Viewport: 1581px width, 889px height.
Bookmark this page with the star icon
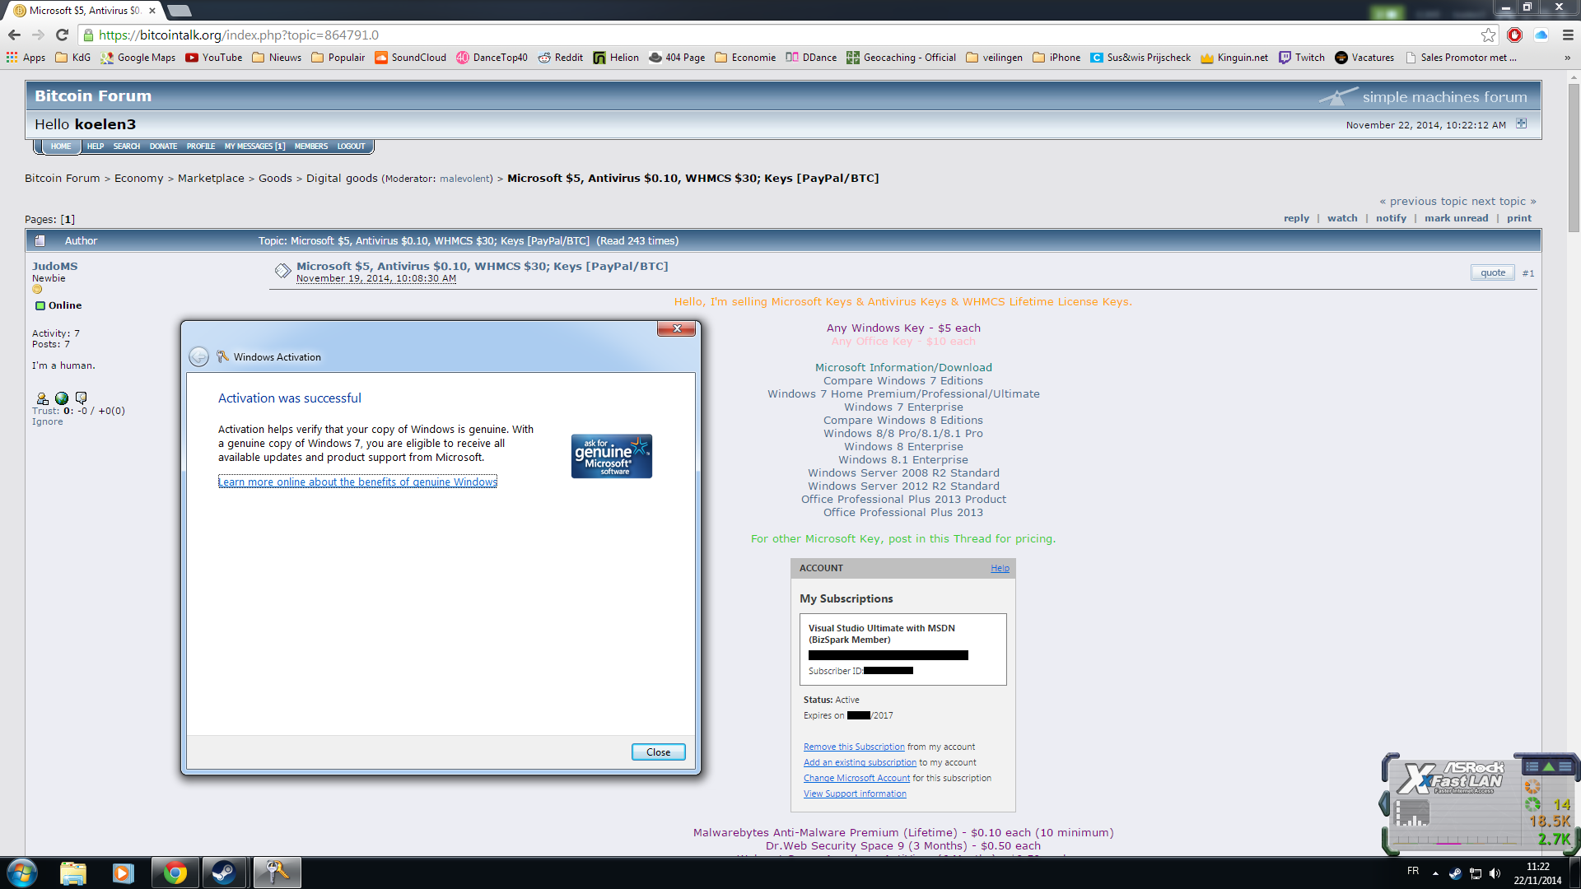pyautogui.click(x=1488, y=35)
